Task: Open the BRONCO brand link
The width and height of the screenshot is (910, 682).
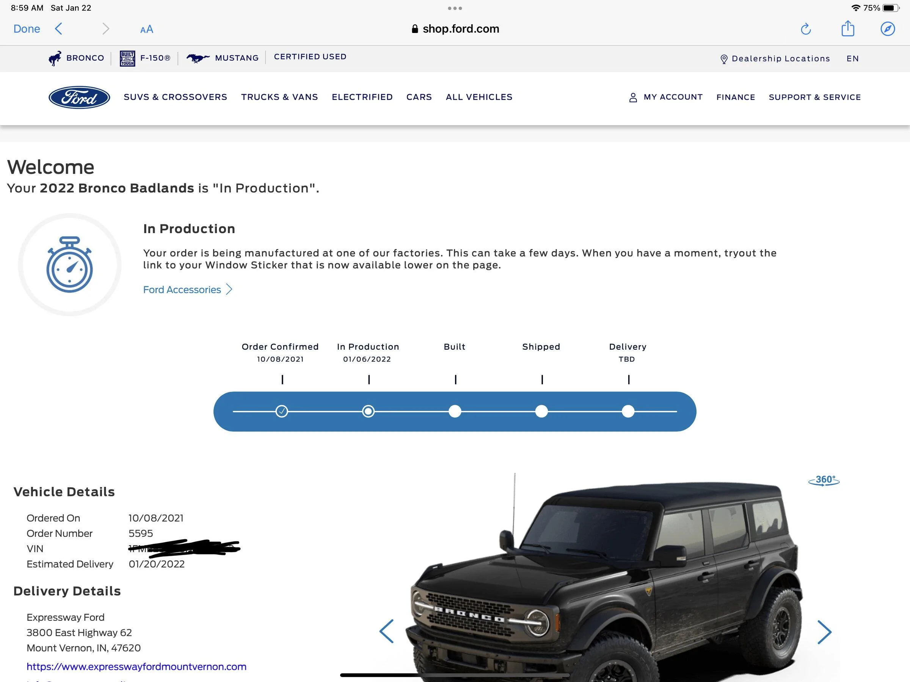Action: click(x=85, y=58)
